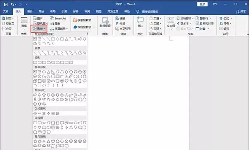Select the cloud shape in 基本形状

click(85, 81)
